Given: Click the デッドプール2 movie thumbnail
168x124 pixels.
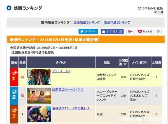Looking at the screenshot, I should click(39, 77).
